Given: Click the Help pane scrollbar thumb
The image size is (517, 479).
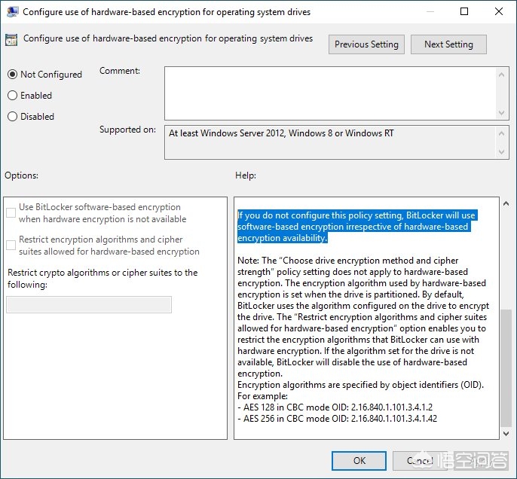Looking at the screenshot, I should coord(506,368).
